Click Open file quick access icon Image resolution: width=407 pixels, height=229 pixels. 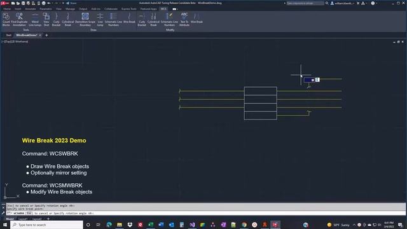pos(18,3)
